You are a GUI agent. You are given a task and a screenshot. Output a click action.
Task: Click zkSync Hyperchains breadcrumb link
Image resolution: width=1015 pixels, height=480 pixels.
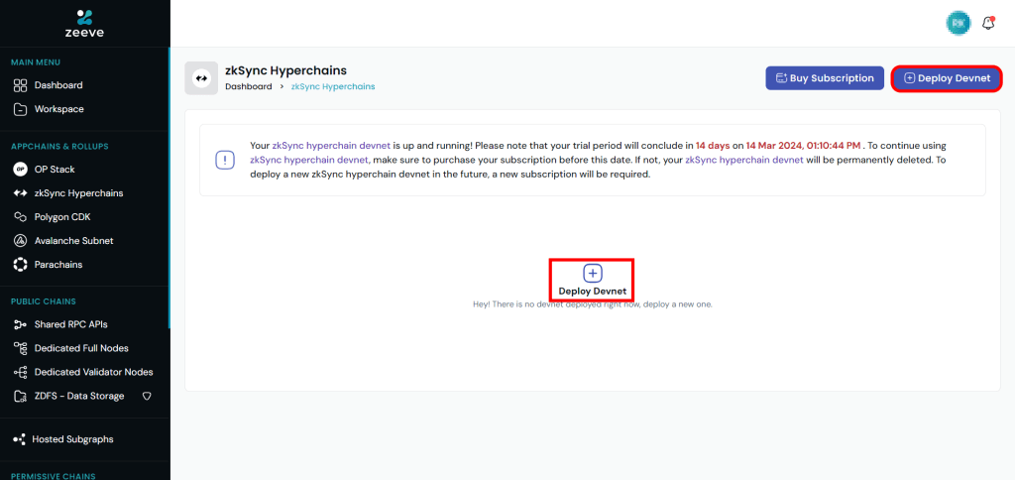[333, 86]
